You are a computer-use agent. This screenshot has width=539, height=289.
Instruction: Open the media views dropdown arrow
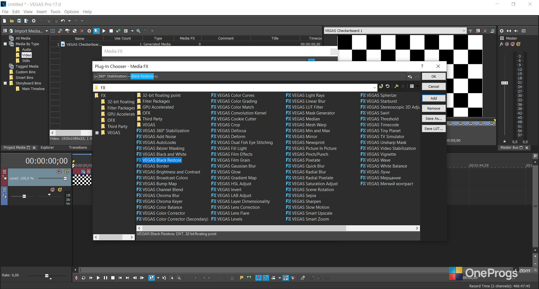point(132,31)
